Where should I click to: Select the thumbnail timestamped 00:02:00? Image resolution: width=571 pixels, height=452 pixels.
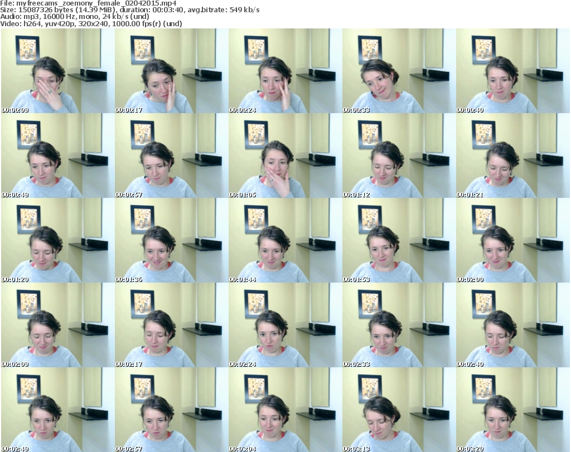[x=513, y=241]
